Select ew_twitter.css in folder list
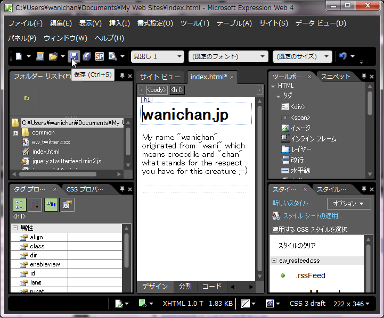 (x=51, y=142)
